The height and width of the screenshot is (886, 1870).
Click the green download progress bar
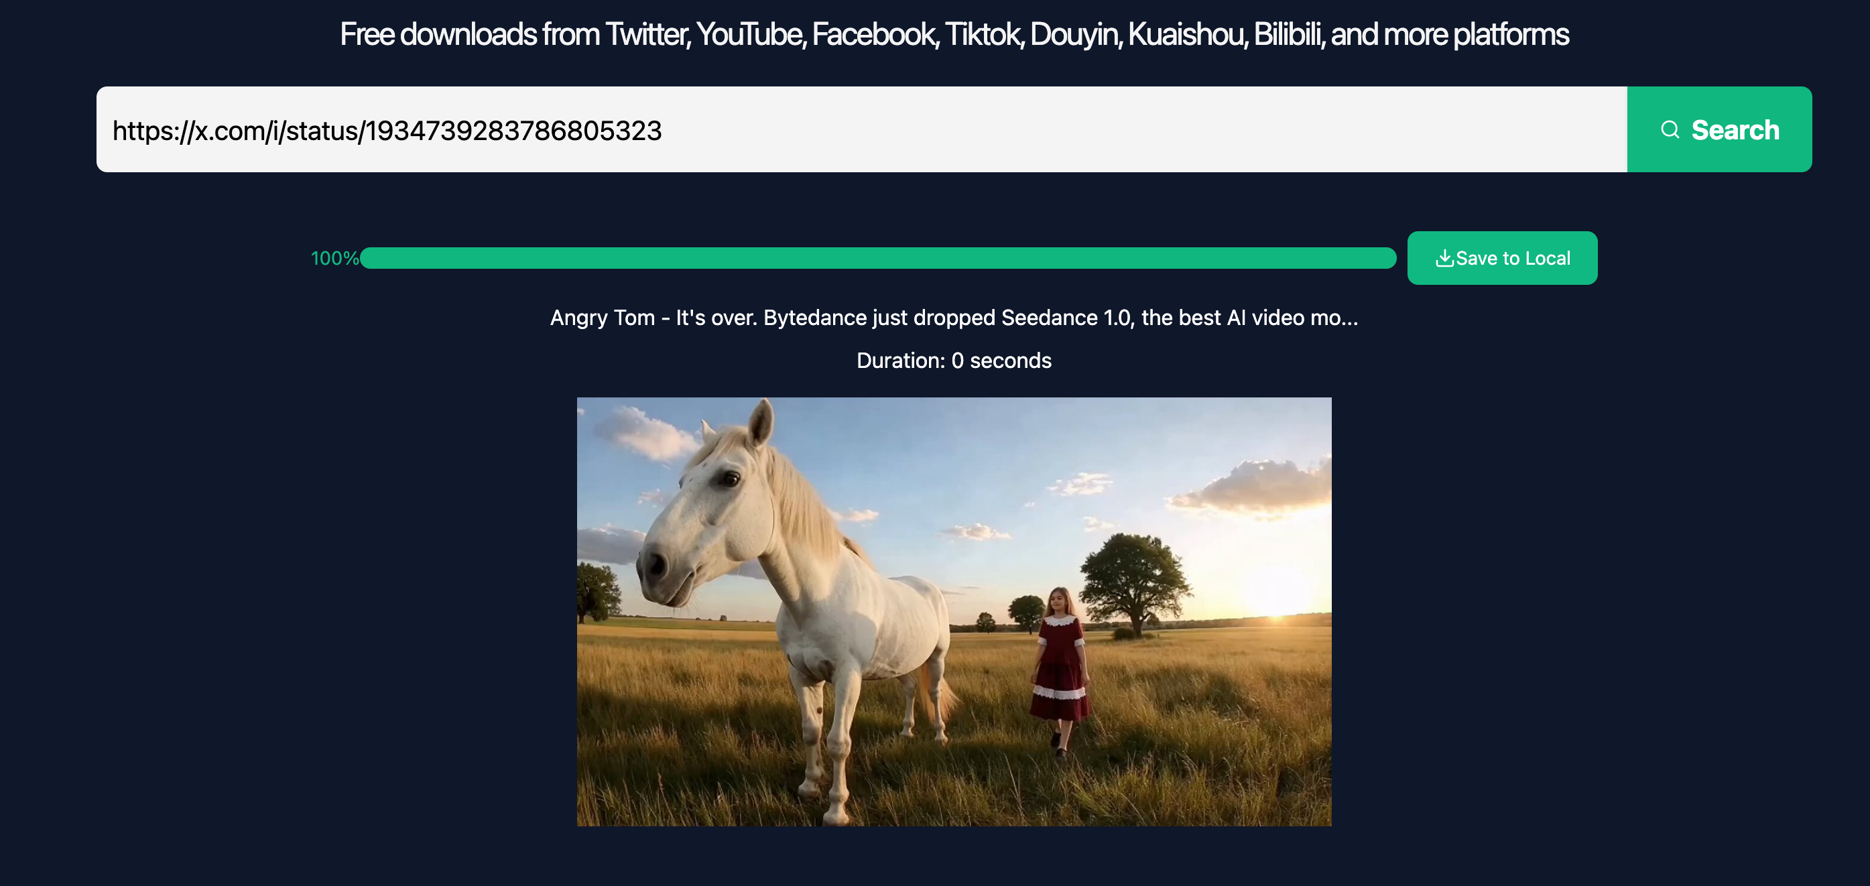[879, 258]
